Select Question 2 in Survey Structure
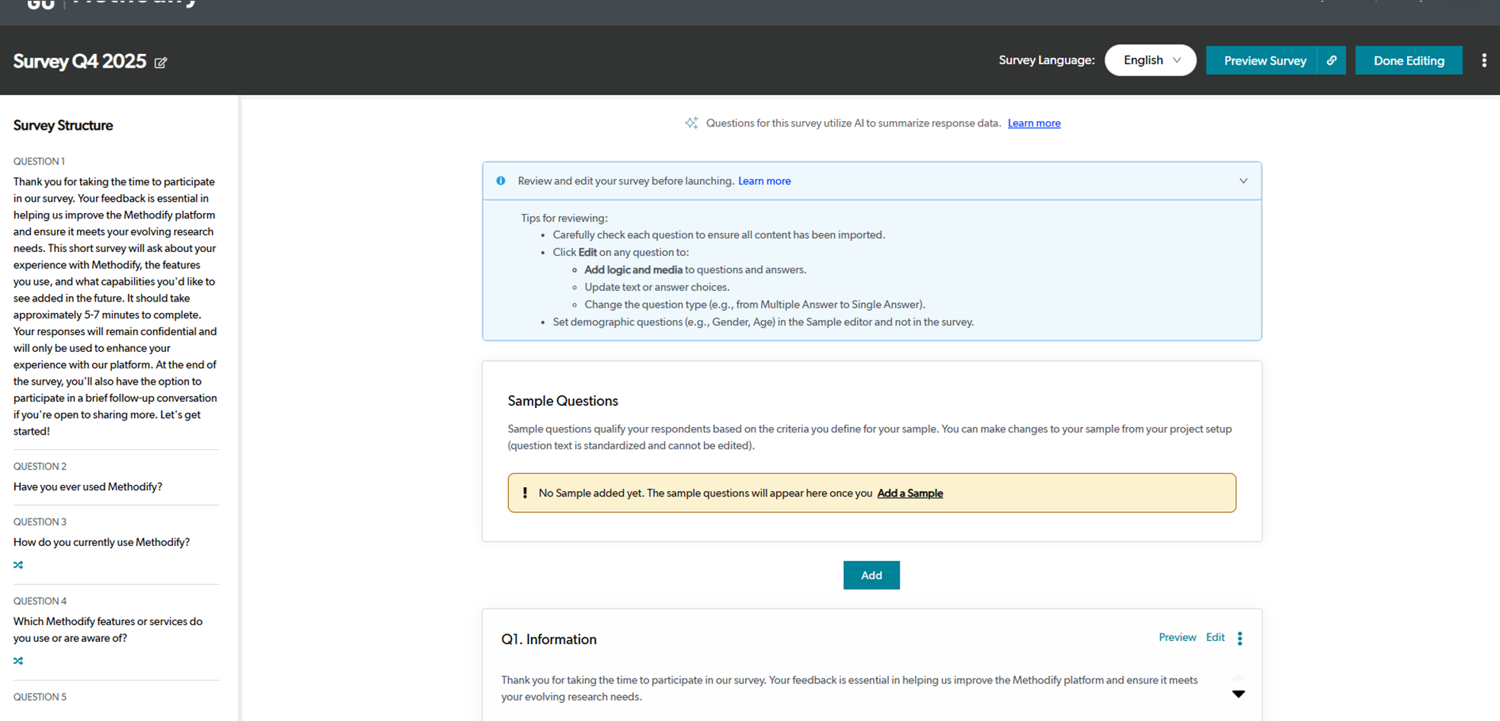The height and width of the screenshot is (721, 1500). tap(88, 487)
